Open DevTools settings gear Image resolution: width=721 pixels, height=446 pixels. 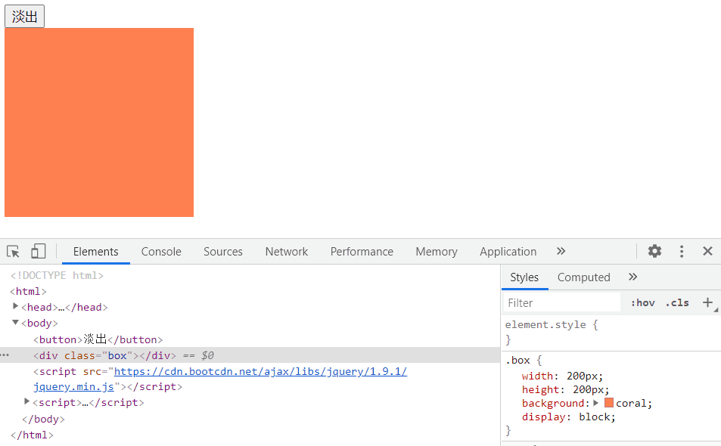pyautogui.click(x=654, y=252)
